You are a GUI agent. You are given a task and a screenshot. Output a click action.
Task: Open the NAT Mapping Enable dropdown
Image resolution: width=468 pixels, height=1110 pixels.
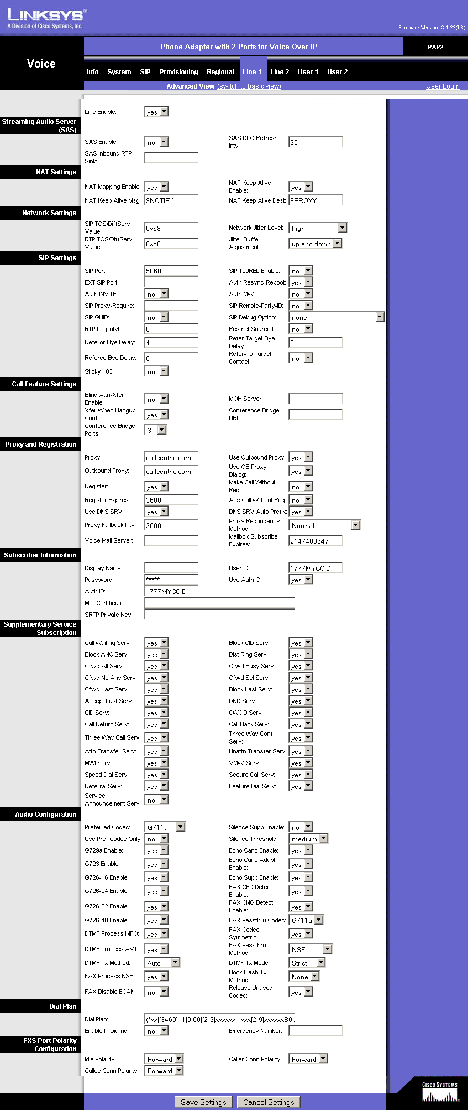(x=156, y=187)
